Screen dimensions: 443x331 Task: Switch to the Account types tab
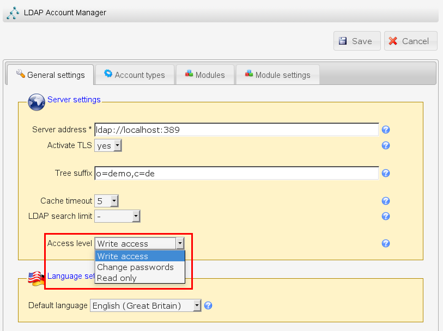click(x=134, y=75)
